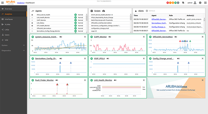Close the CoPP_Monitor graph panel
Image resolution: width=208 pixels, height=114 pixels.
pyautogui.click(x=144, y=37)
